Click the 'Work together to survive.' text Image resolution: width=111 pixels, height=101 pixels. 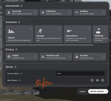(22, 14)
